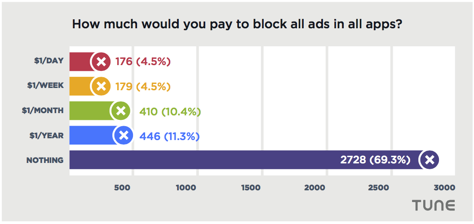The height and width of the screenshot is (224, 474).
Task: Click the purple X icon on NOTHING bar
Action: coord(429,159)
